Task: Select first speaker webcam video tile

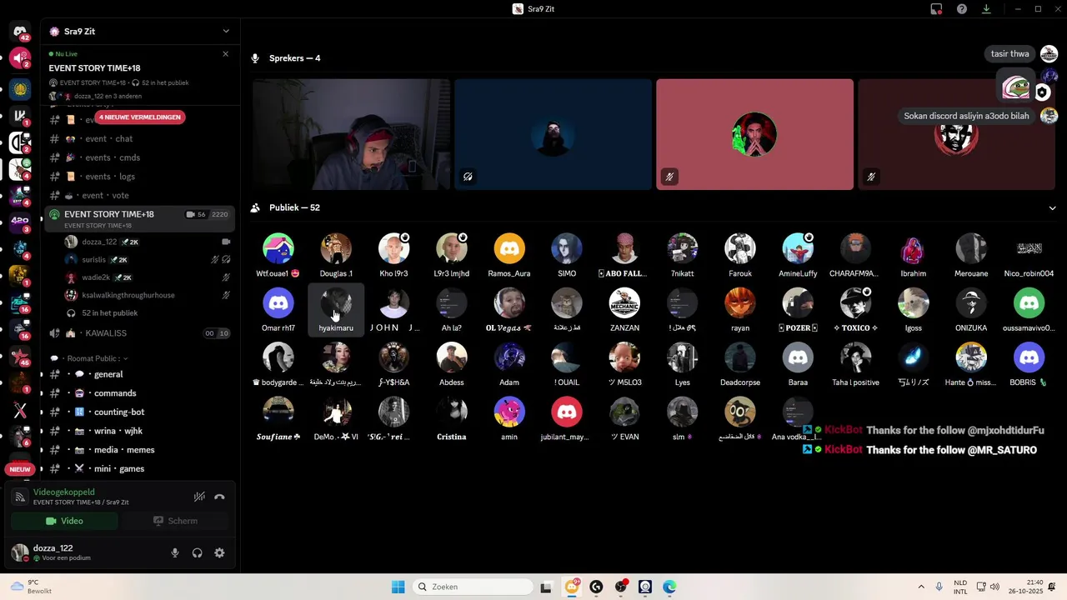Action: click(x=351, y=134)
